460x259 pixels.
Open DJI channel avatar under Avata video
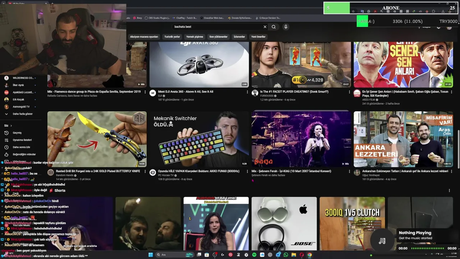pos(153,93)
